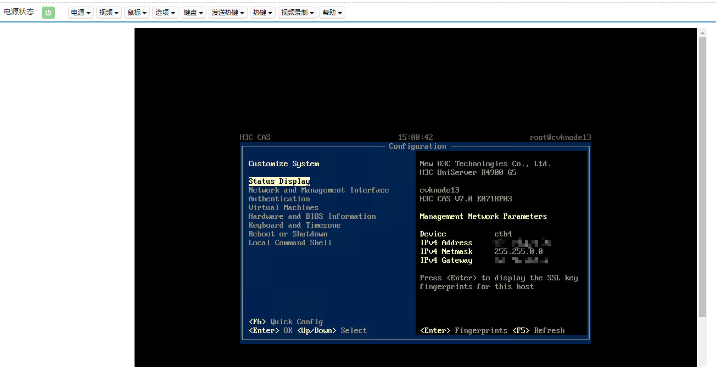Click the IPv4 Gateway label

point(446,261)
